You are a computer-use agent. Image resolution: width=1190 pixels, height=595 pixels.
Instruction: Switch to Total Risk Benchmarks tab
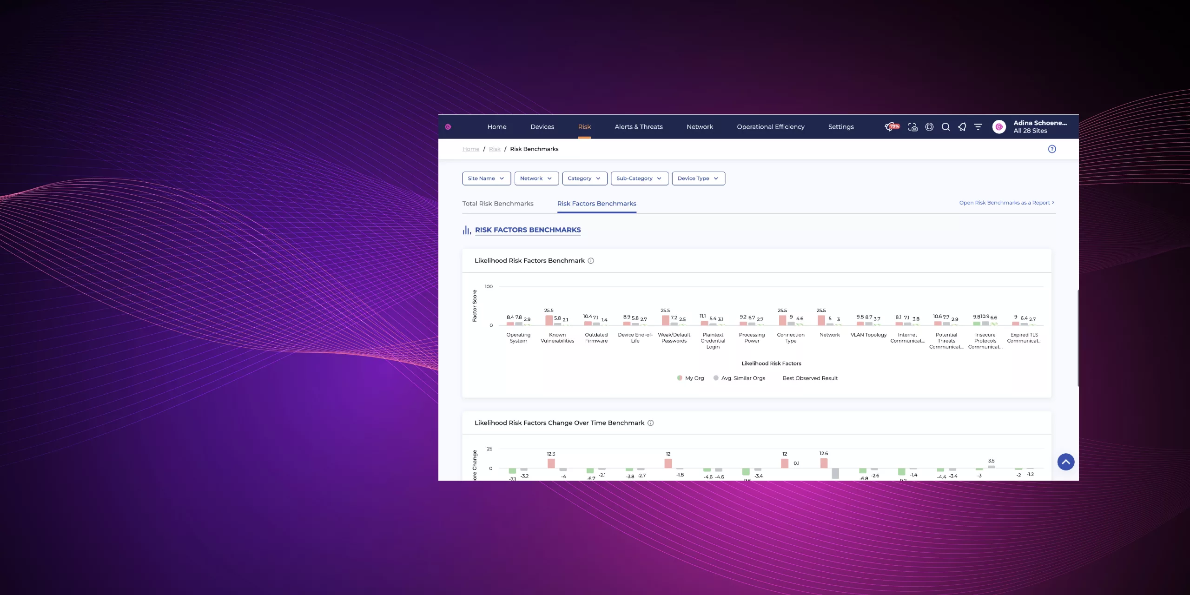(x=497, y=204)
